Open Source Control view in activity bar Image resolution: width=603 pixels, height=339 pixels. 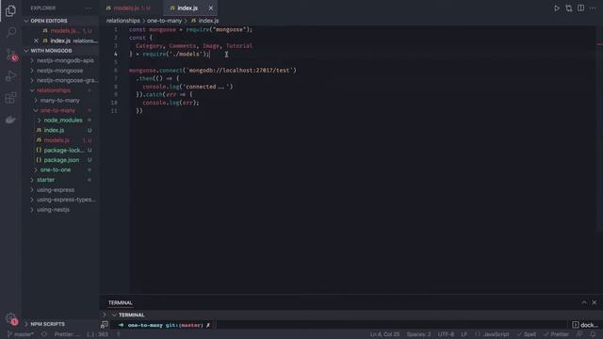click(10, 55)
